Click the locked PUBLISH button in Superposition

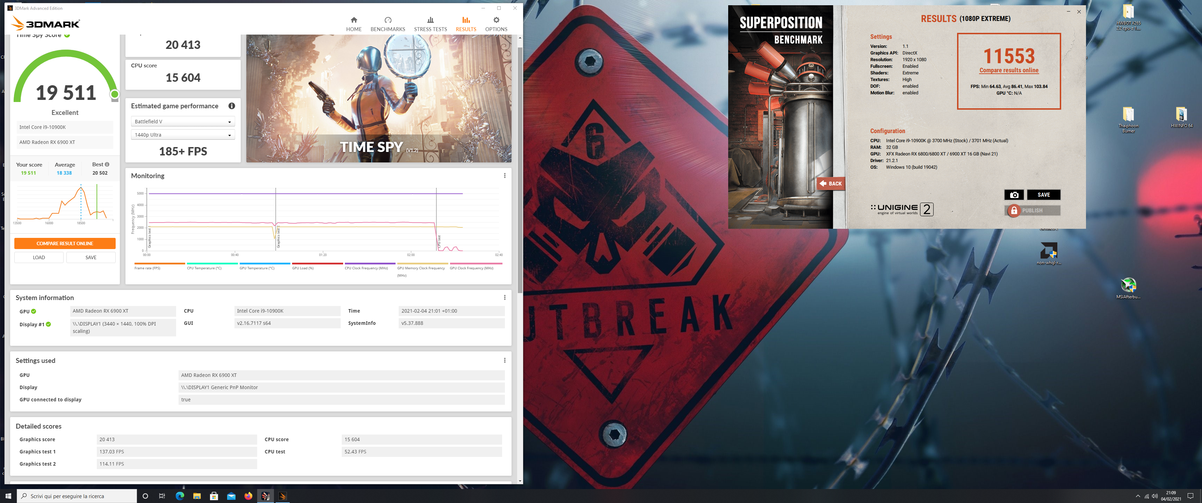pos(1032,210)
